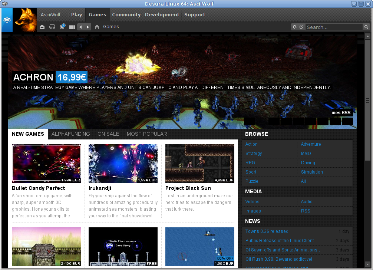Open the 50% off game thumbnail

click(200, 247)
